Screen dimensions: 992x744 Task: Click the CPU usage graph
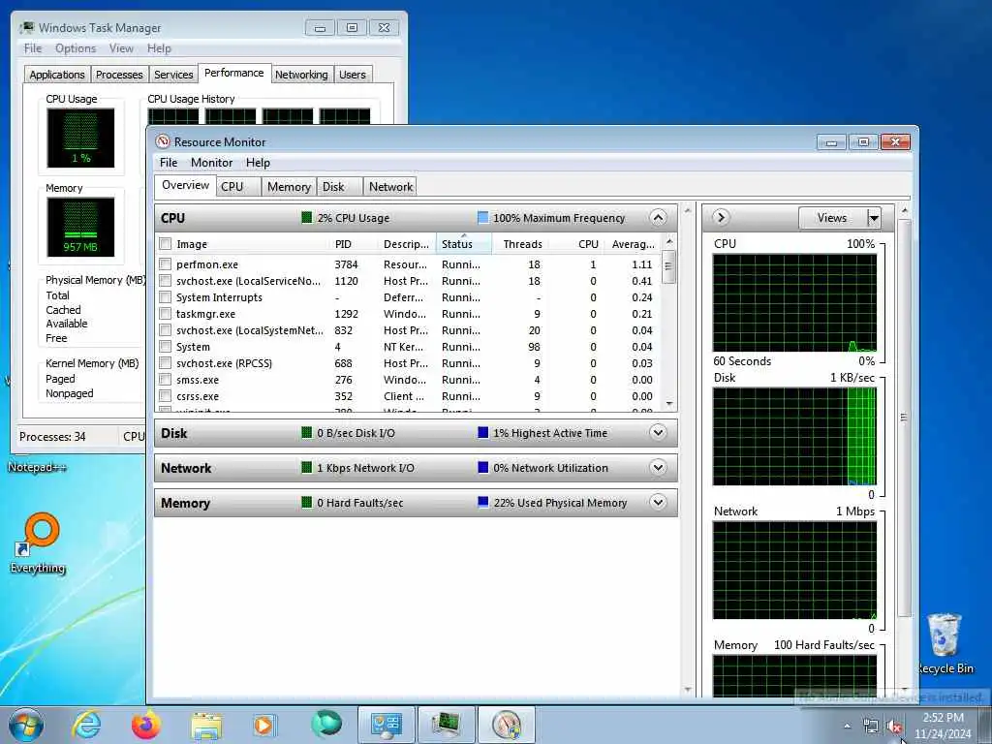[794, 303]
